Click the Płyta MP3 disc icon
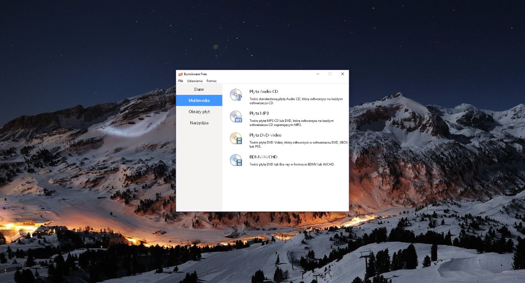This screenshot has width=525, height=283. (236, 117)
